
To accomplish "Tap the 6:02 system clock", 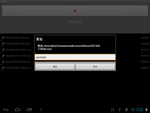I will point(137,109).
